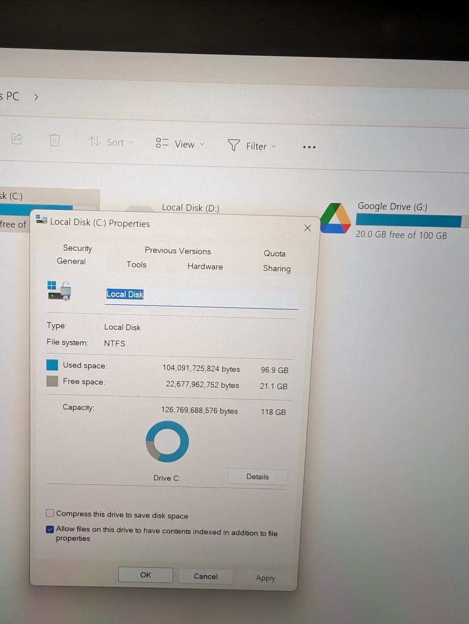The image size is (469, 624).
Task: Click the Cancel button
Action: 205,577
